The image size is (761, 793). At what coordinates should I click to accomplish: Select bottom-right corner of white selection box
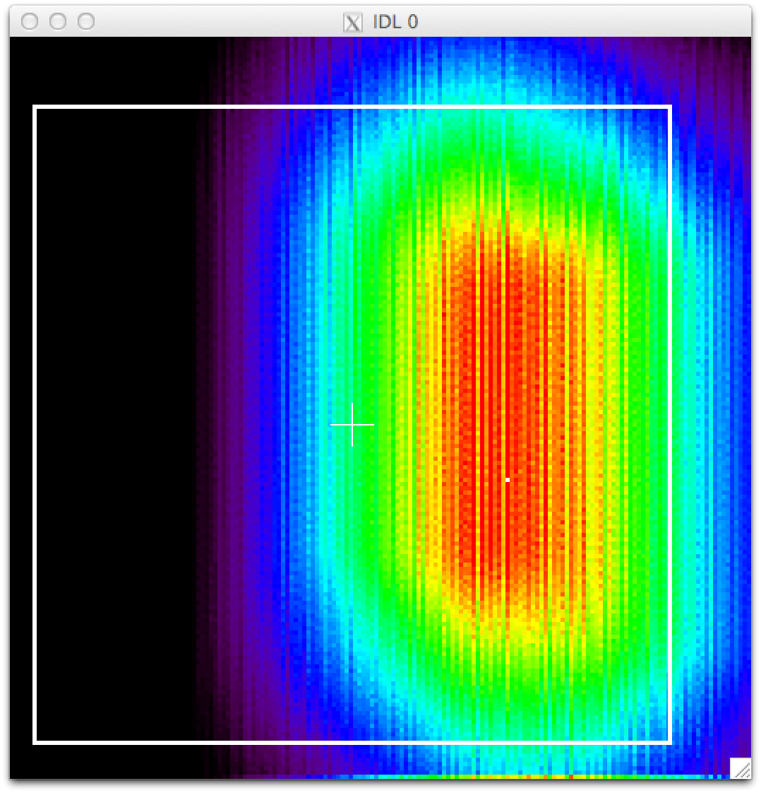click(670, 742)
